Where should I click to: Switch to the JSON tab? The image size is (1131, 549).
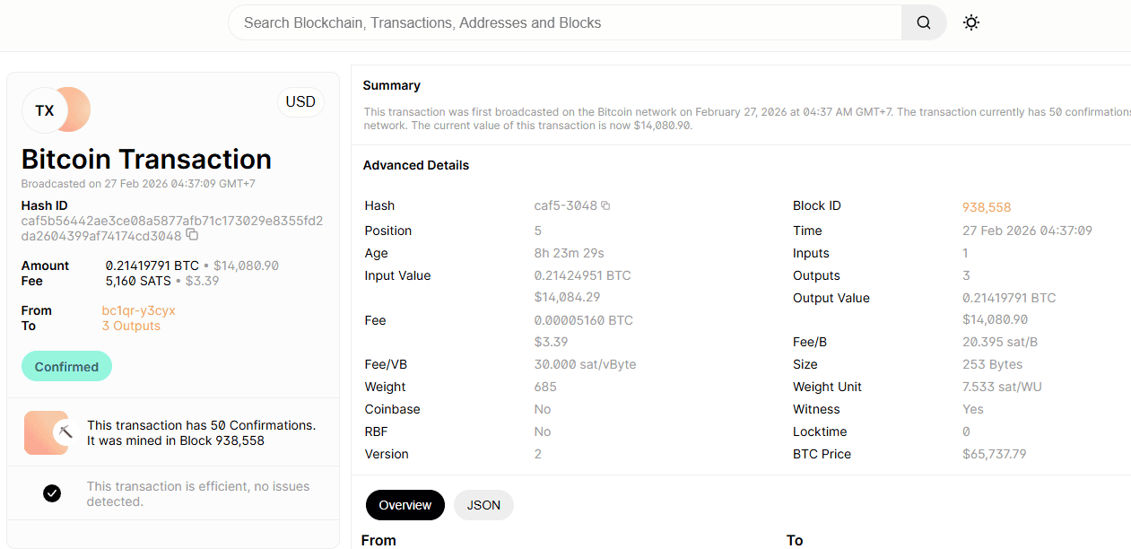tap(483, 505)
